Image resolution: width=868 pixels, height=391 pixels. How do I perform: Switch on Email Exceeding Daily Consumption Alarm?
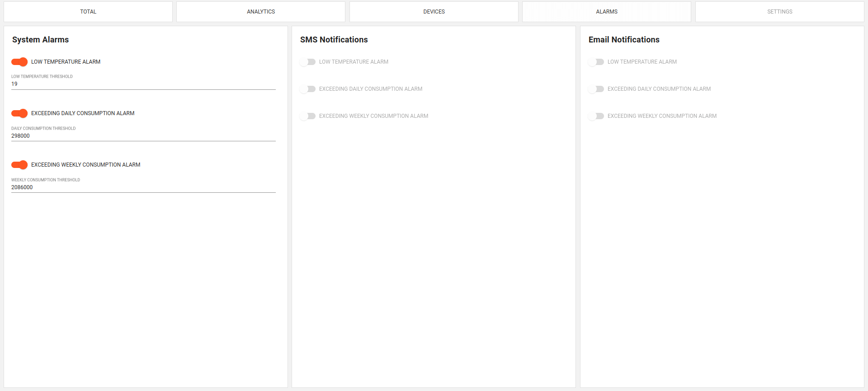click(596, 89)
